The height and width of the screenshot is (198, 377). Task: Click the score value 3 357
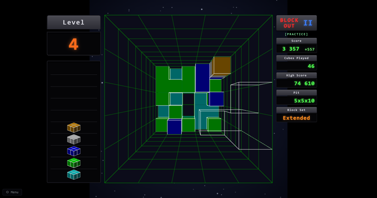(291, 49)
